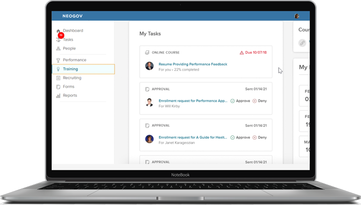Click the link chain icon in right panel
The height and width of the screenshot is (205, 361).
tap(302, 43)
